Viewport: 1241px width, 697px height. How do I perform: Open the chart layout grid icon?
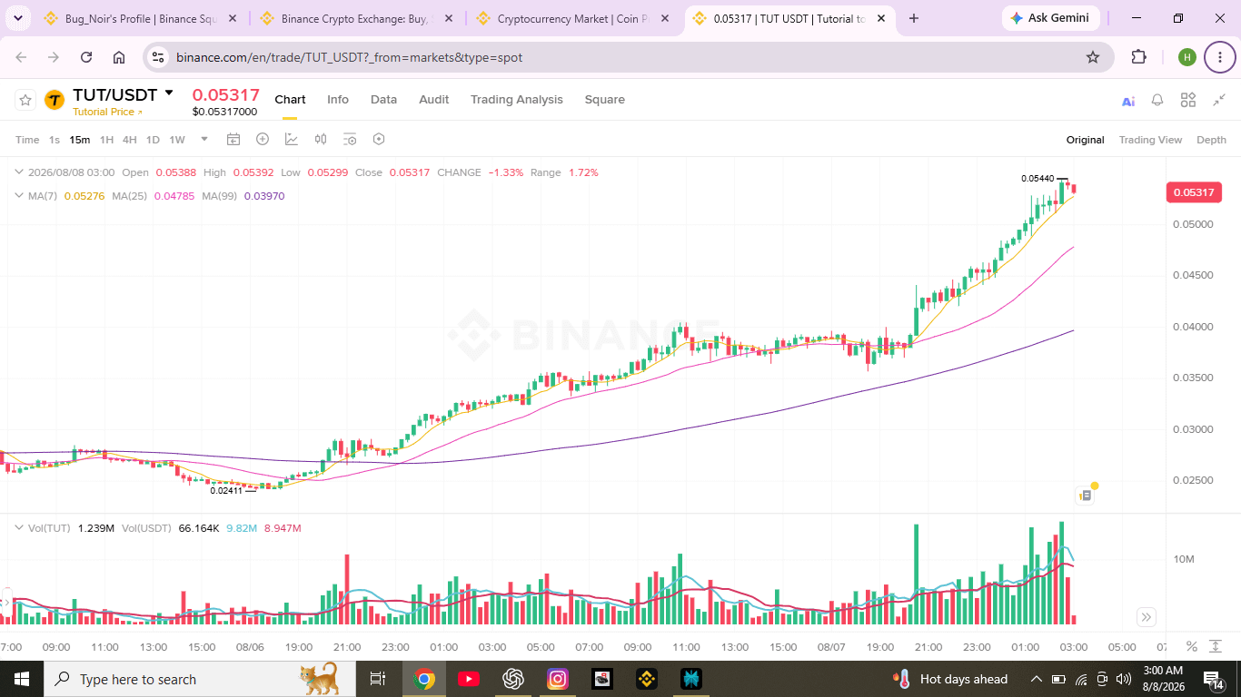tap(1188, 100)
